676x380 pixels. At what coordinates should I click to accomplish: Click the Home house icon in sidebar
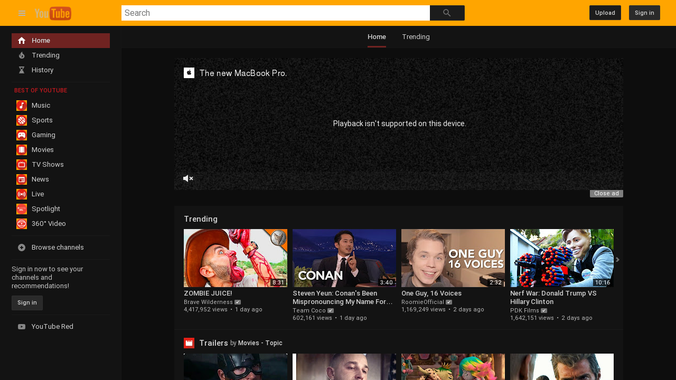click(22, 41)
